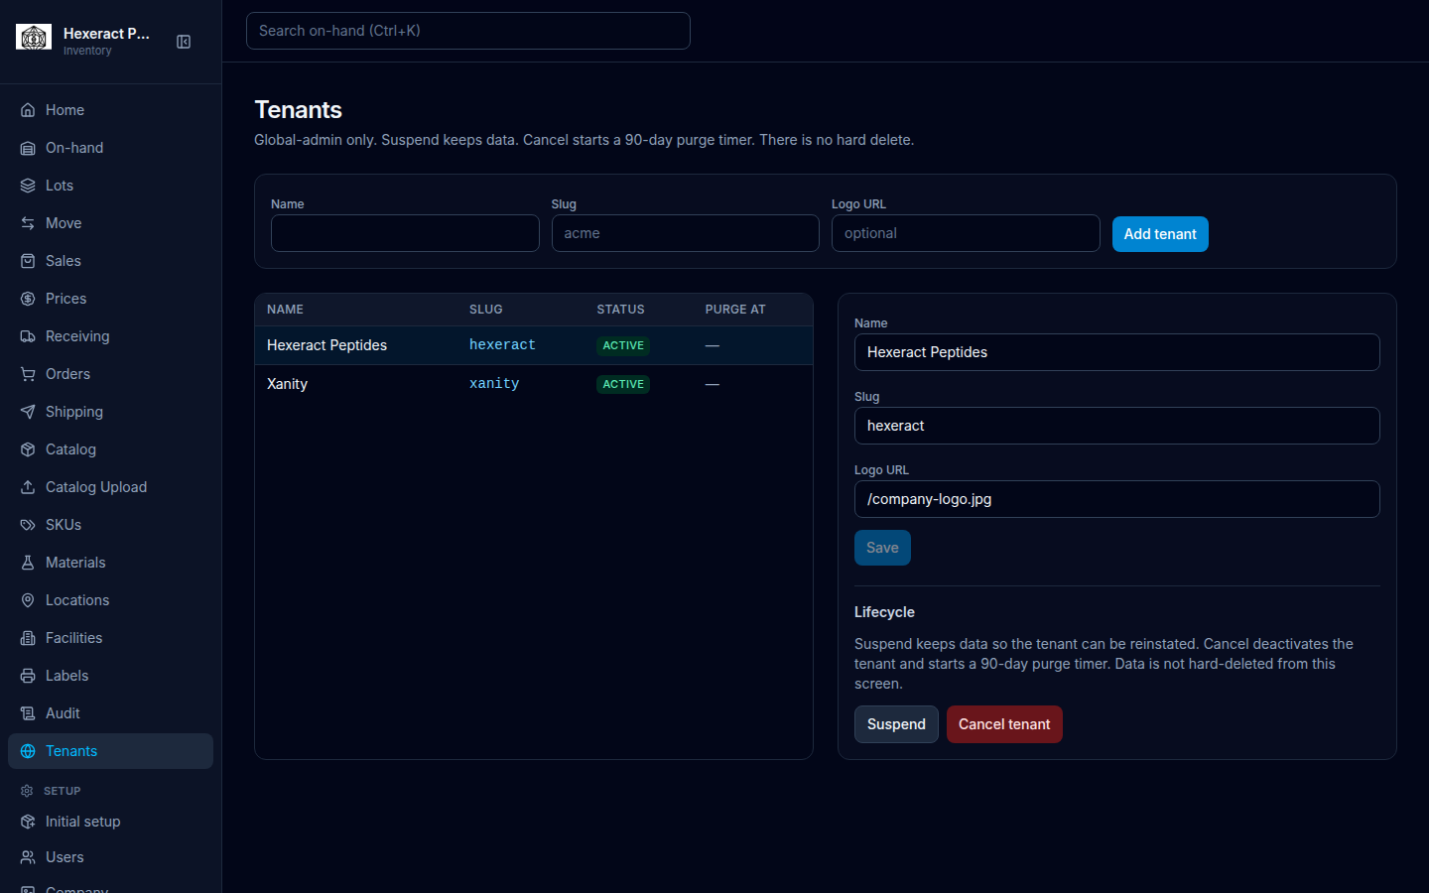Viewport: 1429px width, 893px height.
Task: Edit the Slug field containing hexeract
Action: tap(1117, 426)
